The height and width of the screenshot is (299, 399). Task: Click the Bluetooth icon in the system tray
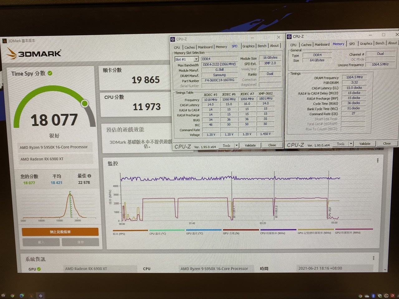click(373, 296)
